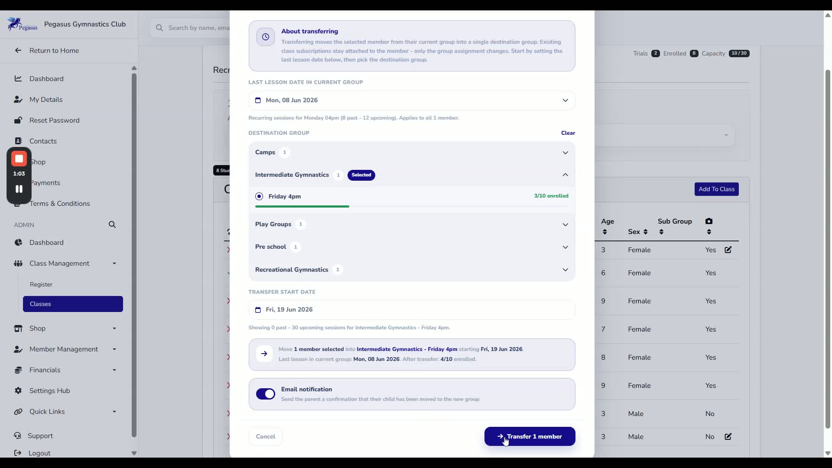Expand the Recreational Gymnastics group
The height and width of the screenshot is (468, 832).
412,270
